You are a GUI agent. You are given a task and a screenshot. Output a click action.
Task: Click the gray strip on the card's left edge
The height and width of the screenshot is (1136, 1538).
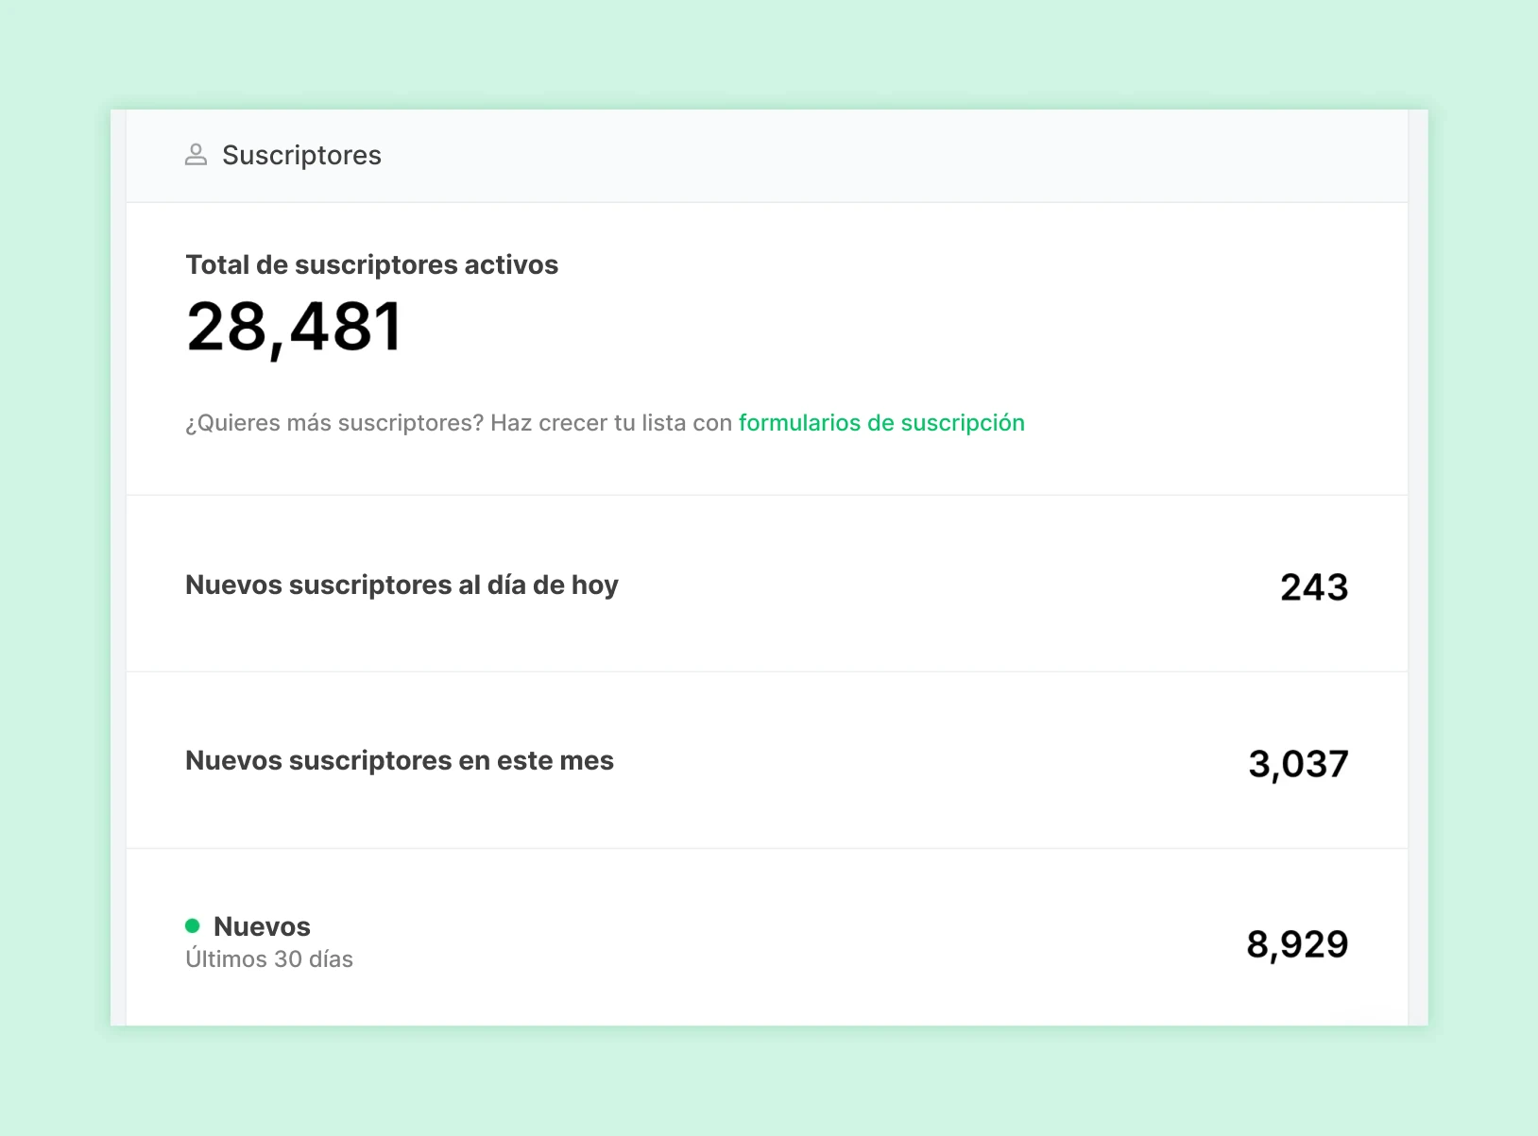tap(118, 567)
